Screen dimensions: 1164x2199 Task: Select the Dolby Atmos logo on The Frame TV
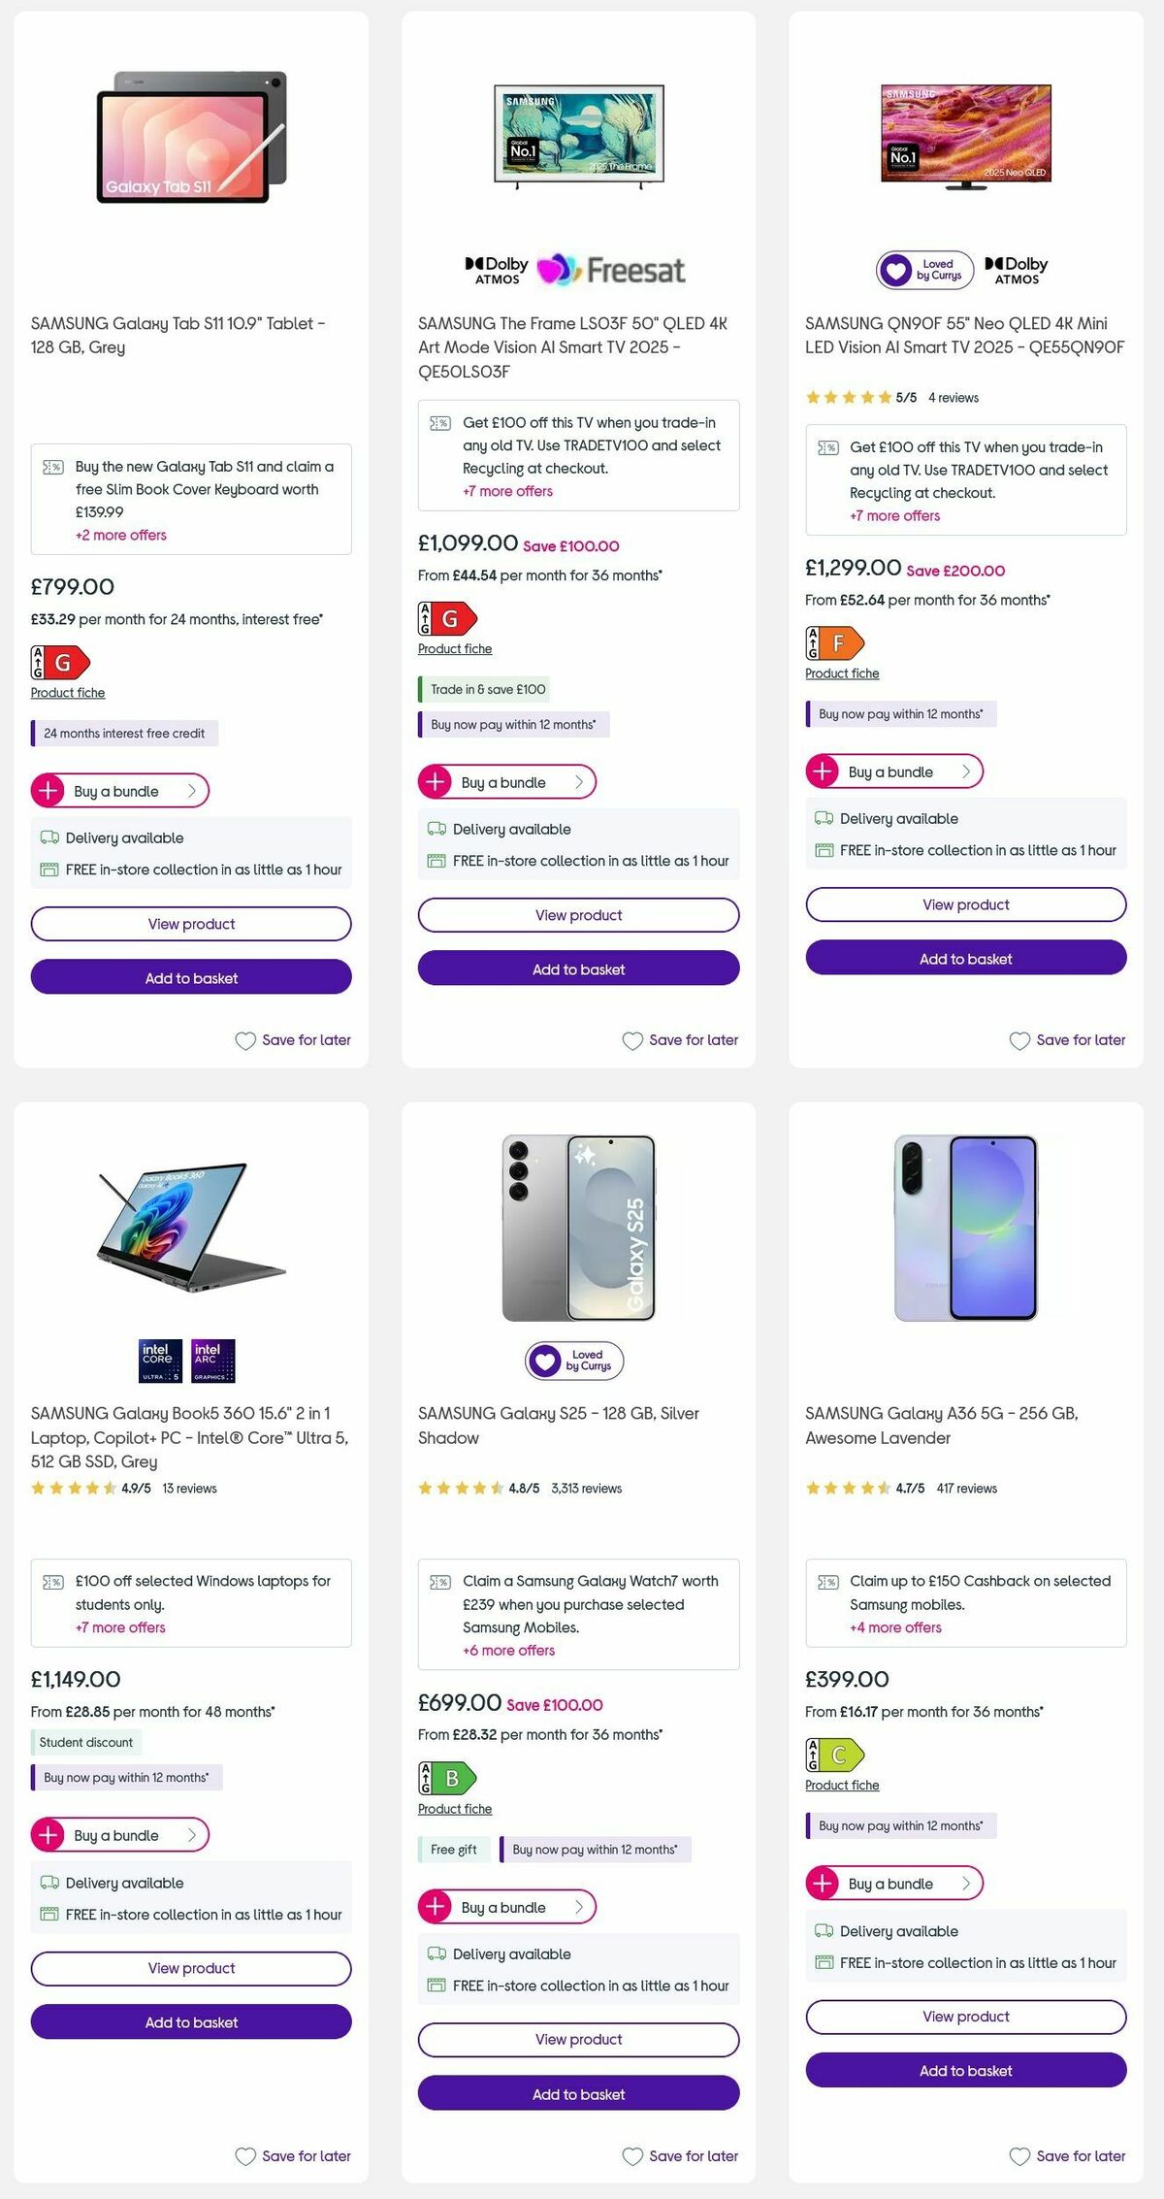(x=497, y=266)
